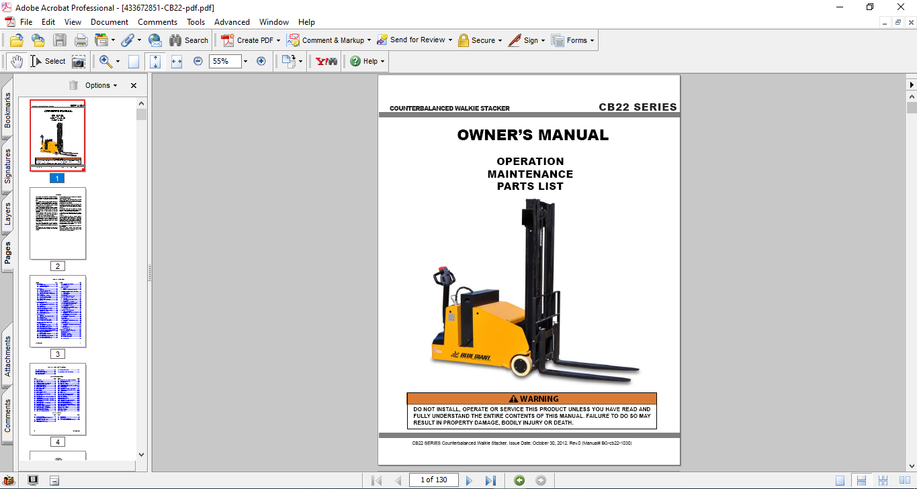Jump to Last Page button
917x489 pixels.
tap(490, 480)
